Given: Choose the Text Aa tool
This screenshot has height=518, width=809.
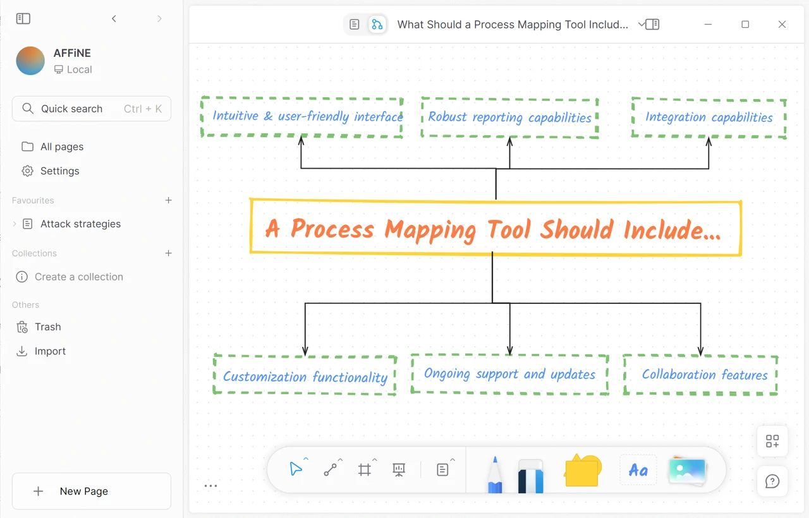Looking at the screenshot, I should pos(638,470).
